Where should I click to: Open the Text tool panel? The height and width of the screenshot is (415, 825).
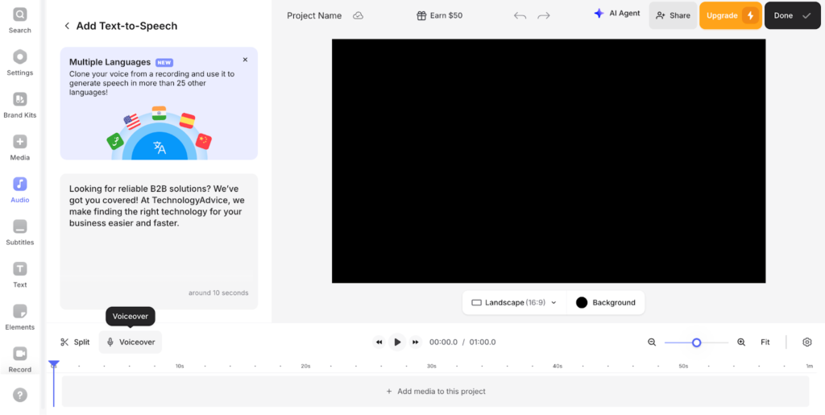click(20, 275)
